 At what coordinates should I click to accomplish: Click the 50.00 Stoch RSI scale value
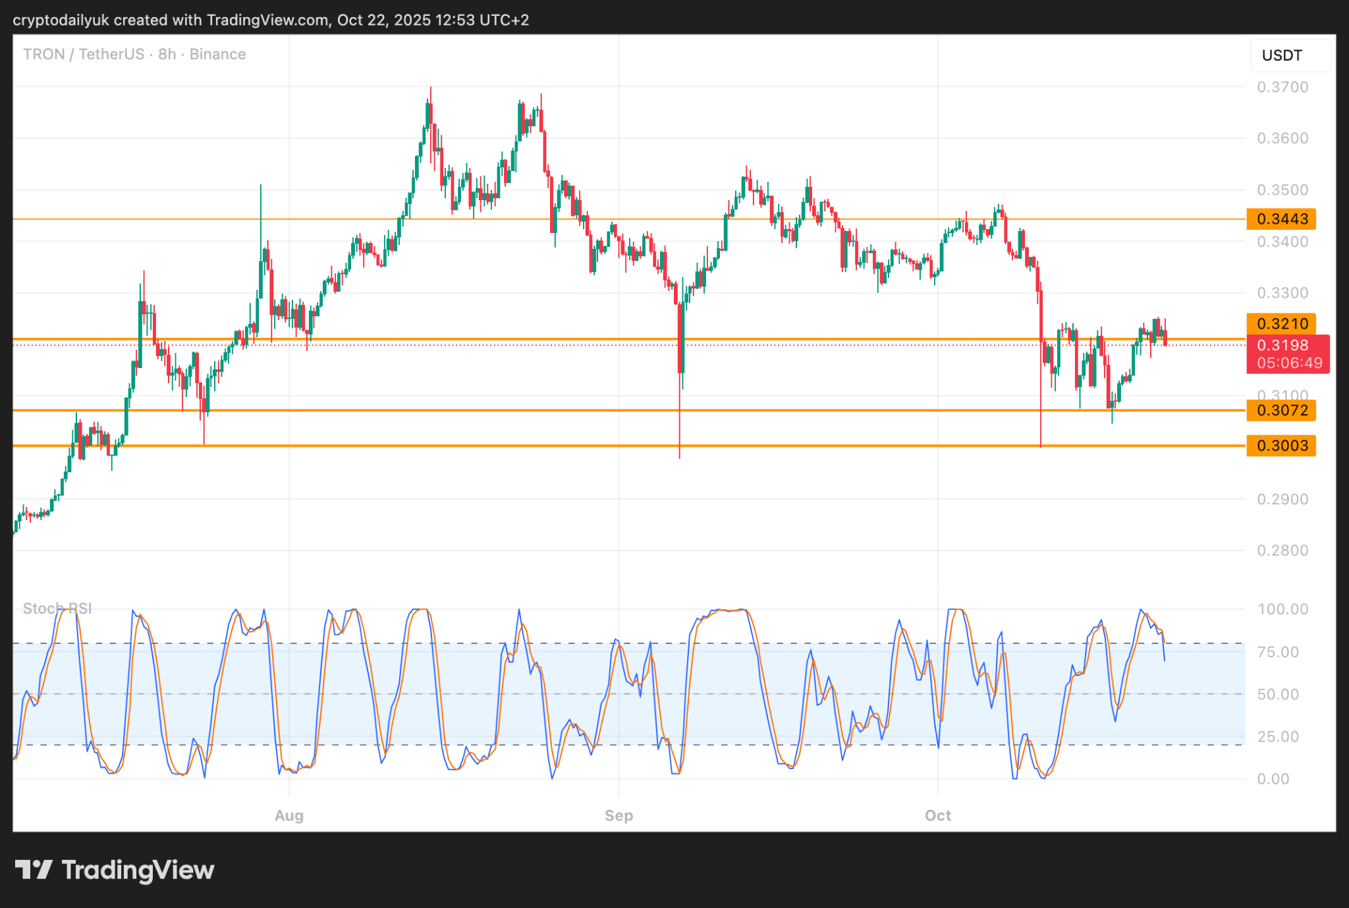point(1278,694)
